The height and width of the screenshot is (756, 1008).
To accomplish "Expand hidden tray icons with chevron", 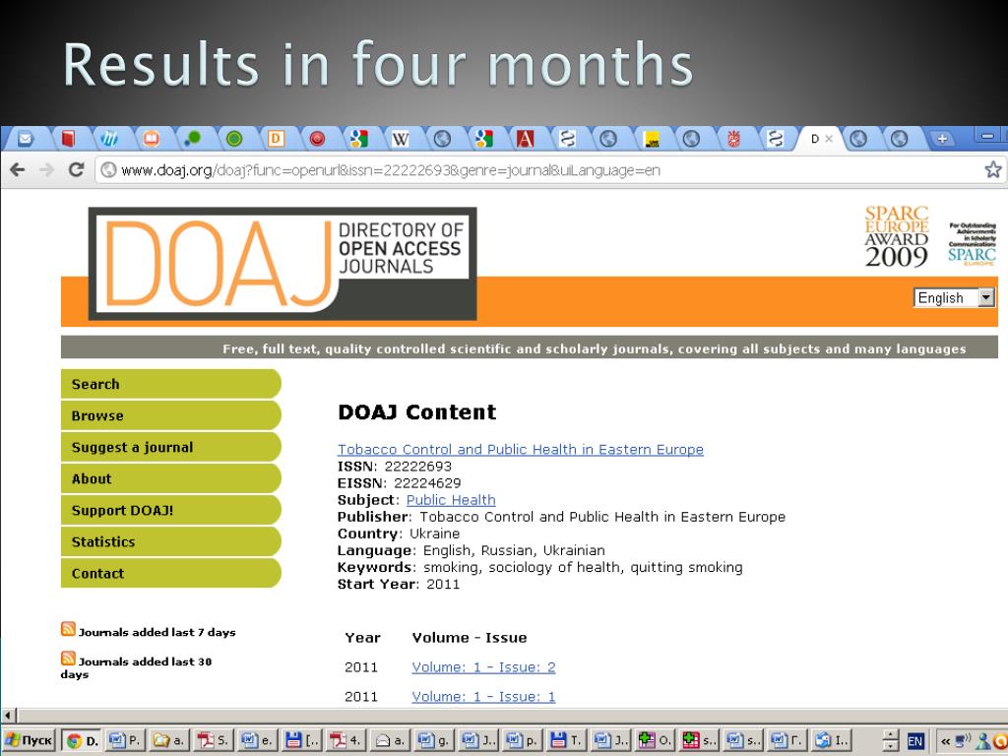I will 945,741.
